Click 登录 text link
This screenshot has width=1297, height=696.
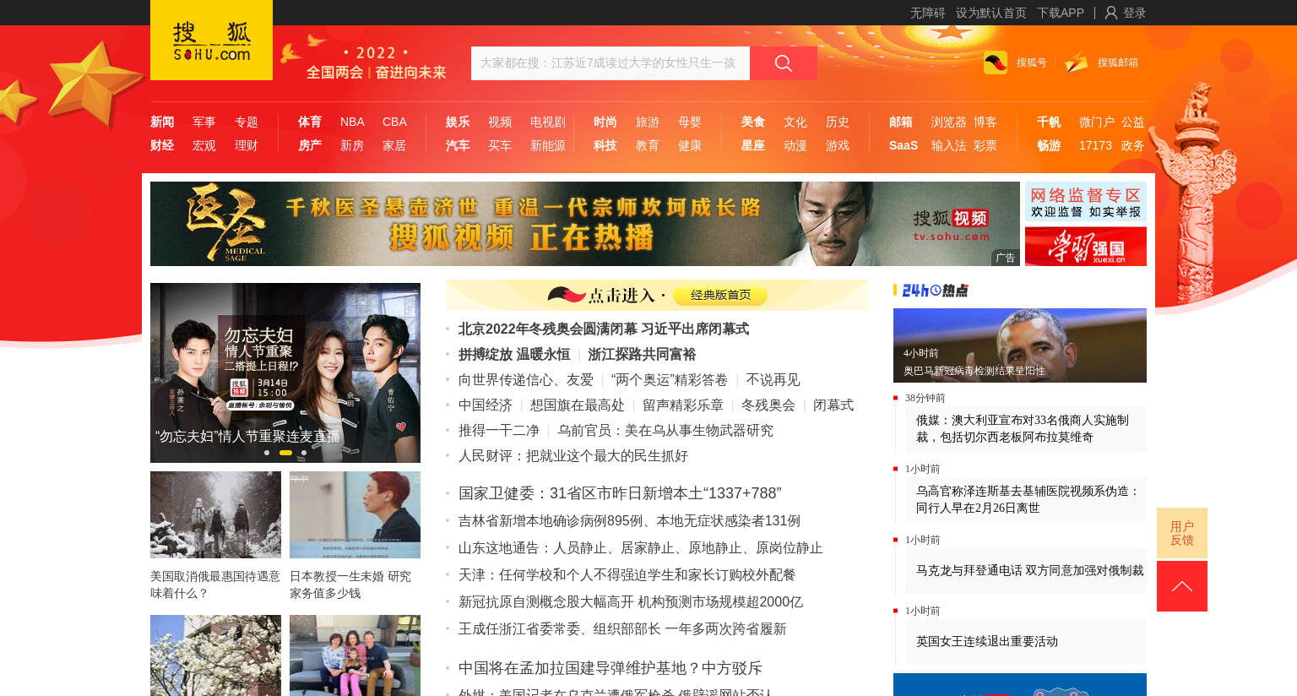point(1134,13)
